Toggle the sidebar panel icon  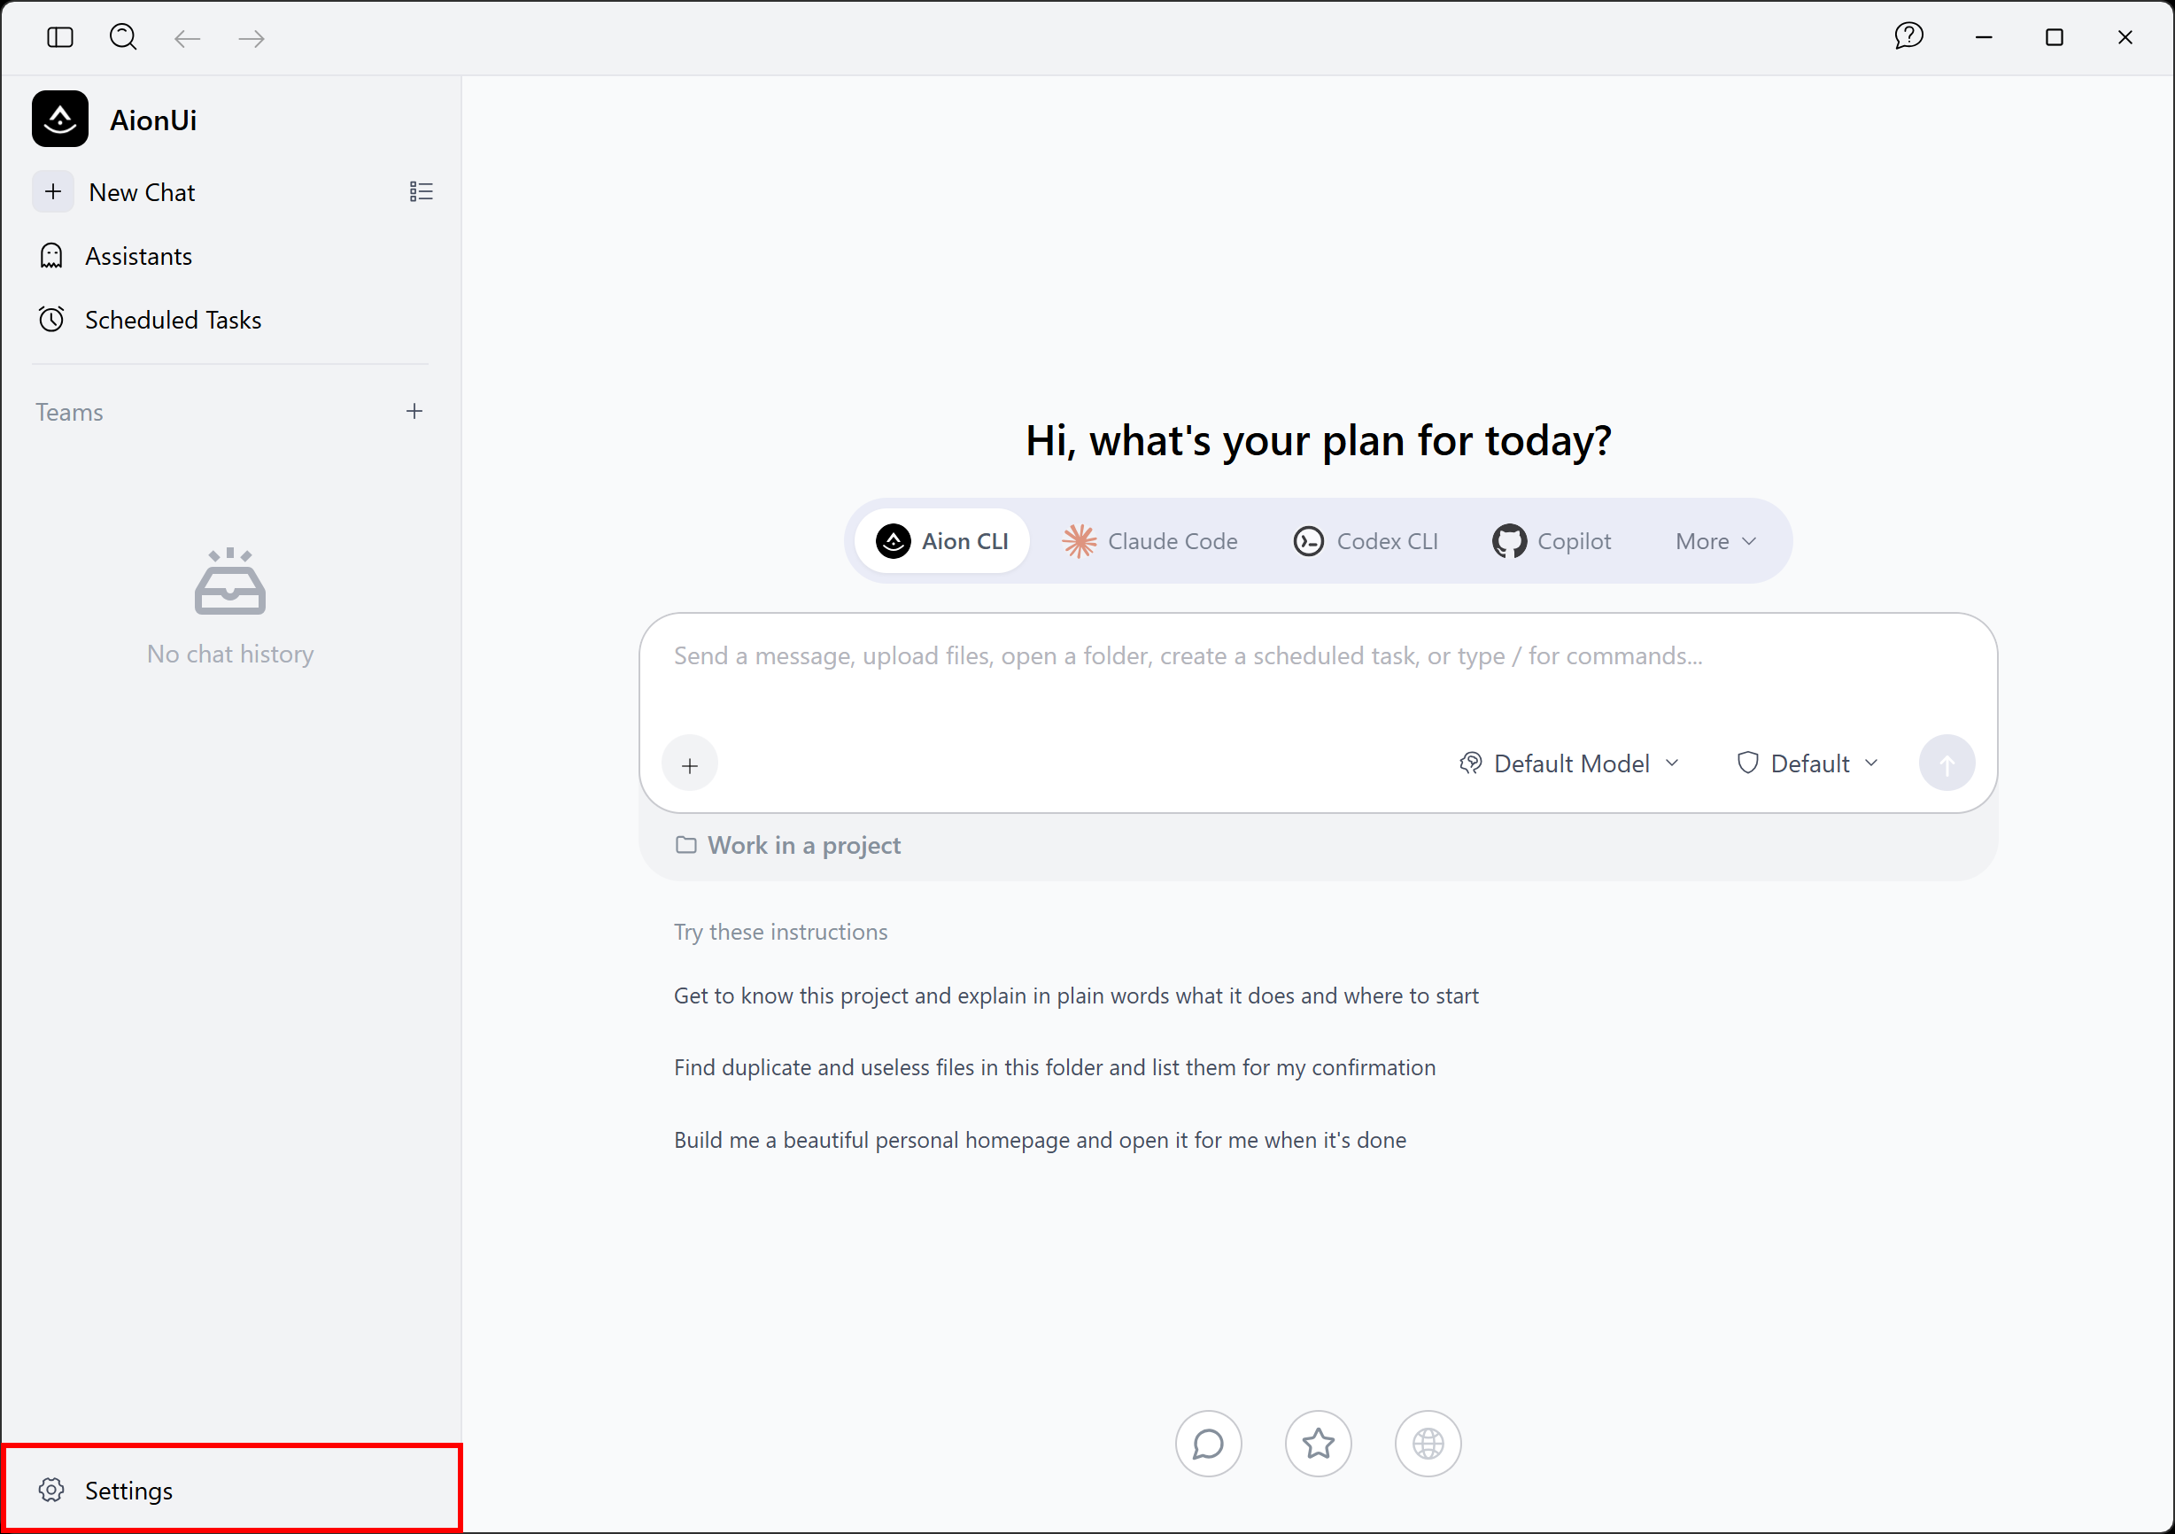click(59, 37)
